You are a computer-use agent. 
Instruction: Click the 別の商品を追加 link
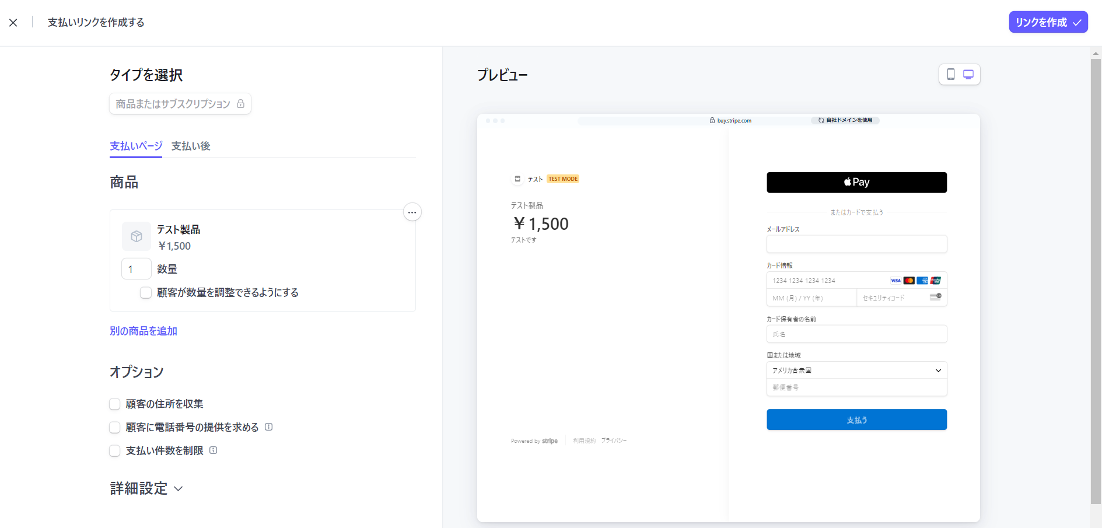click(x=144, y=331)
